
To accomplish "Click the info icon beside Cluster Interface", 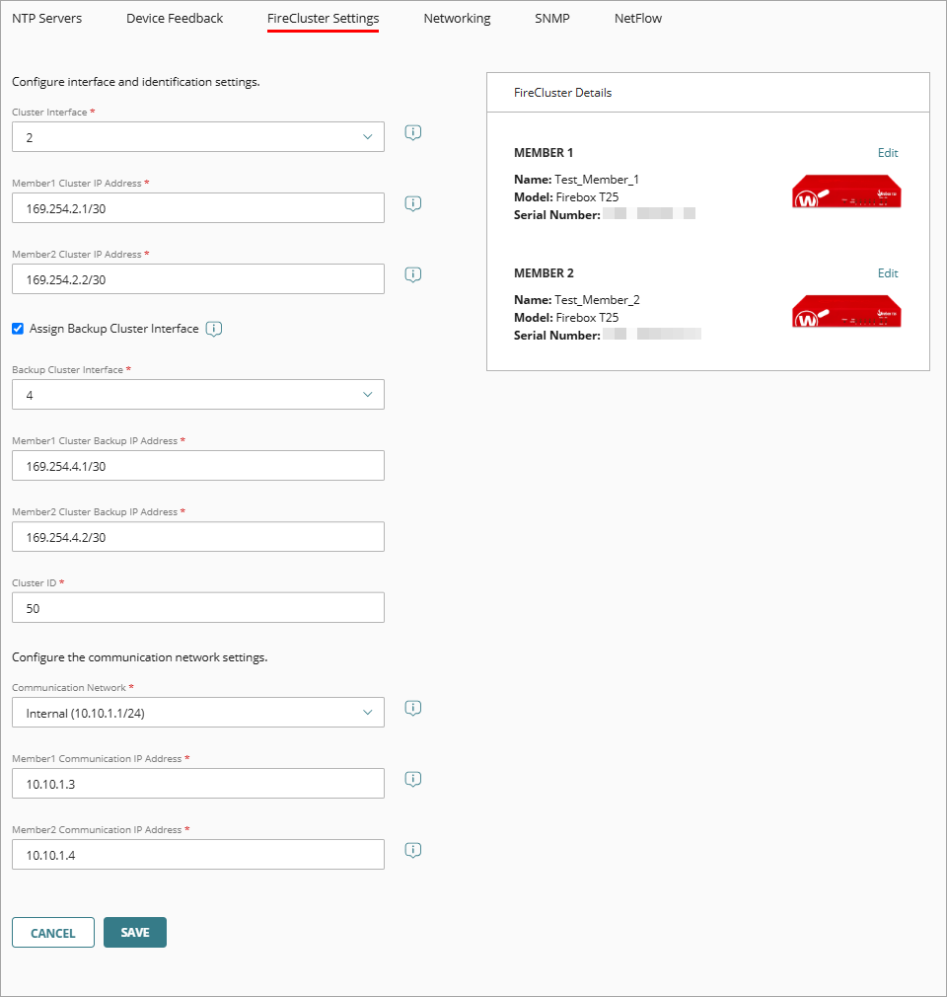I will coord(412,132).
